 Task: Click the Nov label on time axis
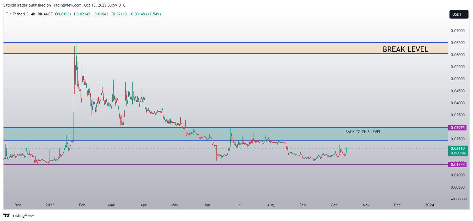tap(366, 205)
